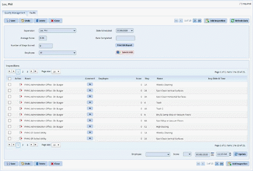Open the Supervisor dropdown

tap(57, 30)
